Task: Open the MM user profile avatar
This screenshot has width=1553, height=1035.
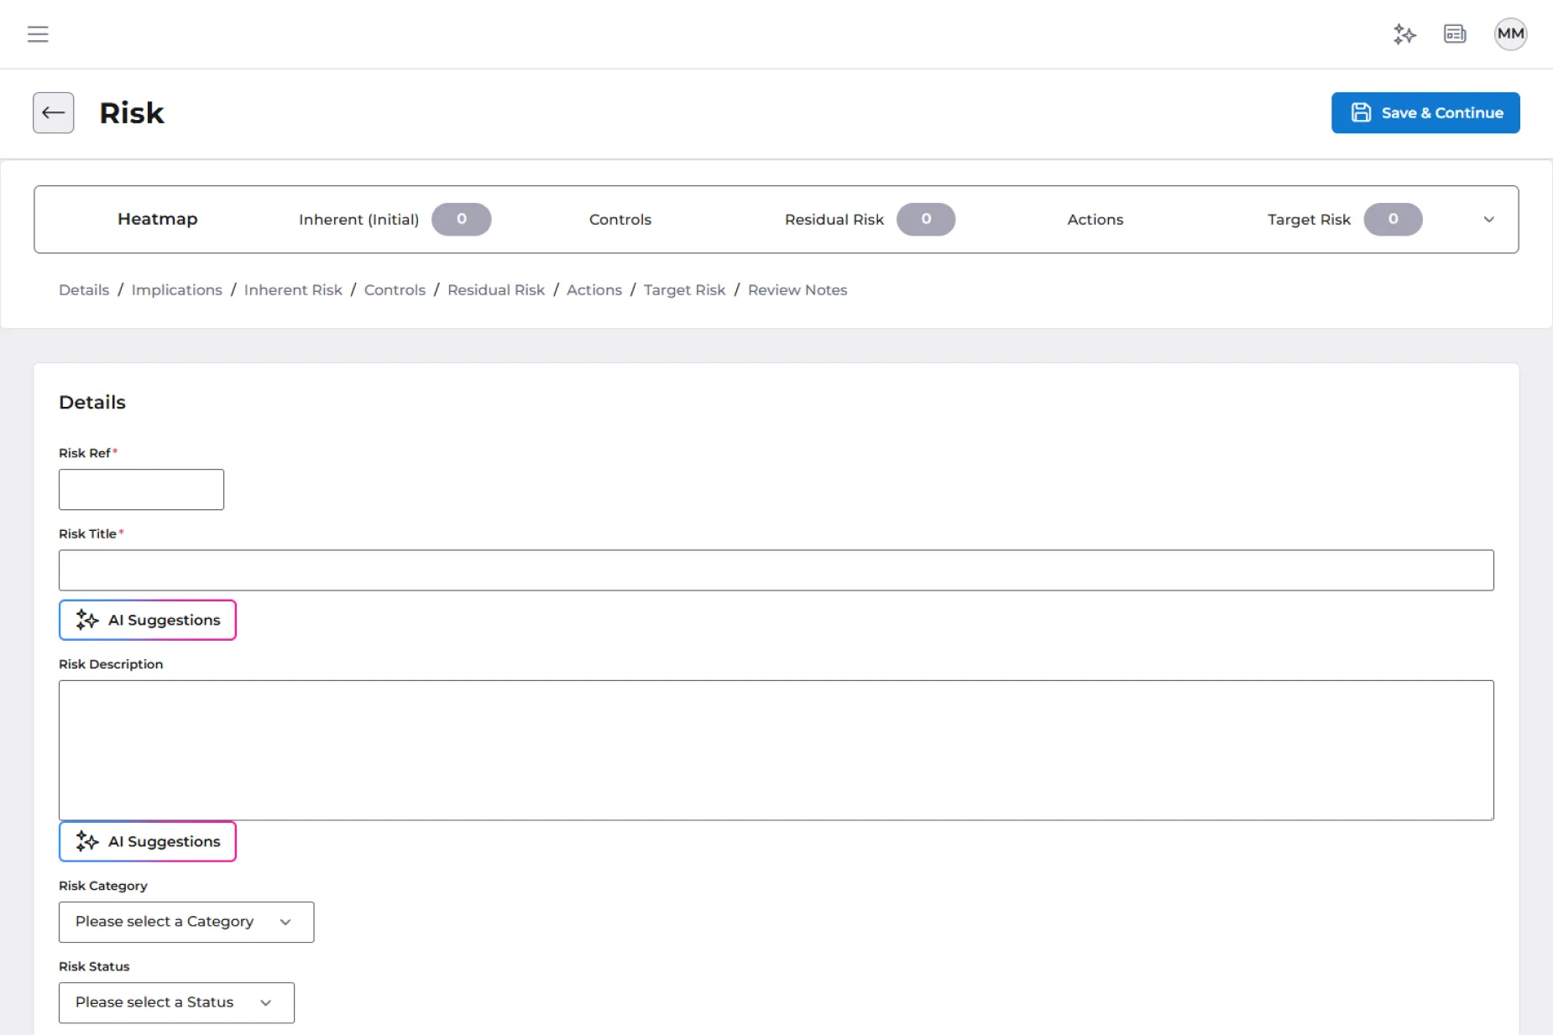Action: click(1509, 34)
